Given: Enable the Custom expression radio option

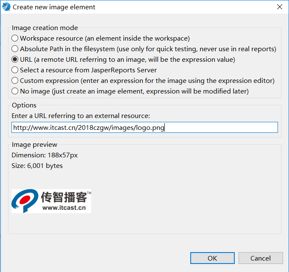Looking at the screenshot, I should point(15,80).
